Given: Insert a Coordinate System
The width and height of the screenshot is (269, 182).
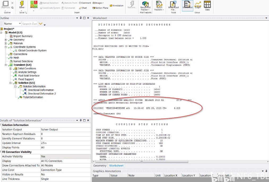Looking at the screenshot, I should click(x=50, y=8).
